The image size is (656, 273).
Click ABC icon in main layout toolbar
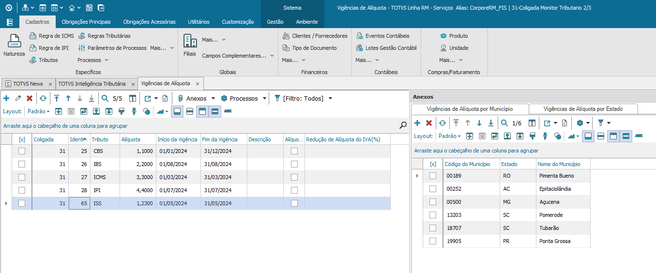228,111
